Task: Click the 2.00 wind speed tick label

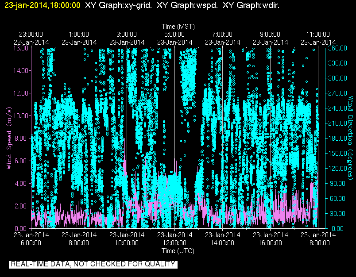Action: click(22, 206)
